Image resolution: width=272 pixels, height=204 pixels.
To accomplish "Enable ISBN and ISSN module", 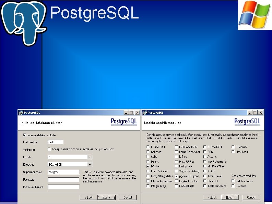I will pyautogui.click(x=176, y=147).
